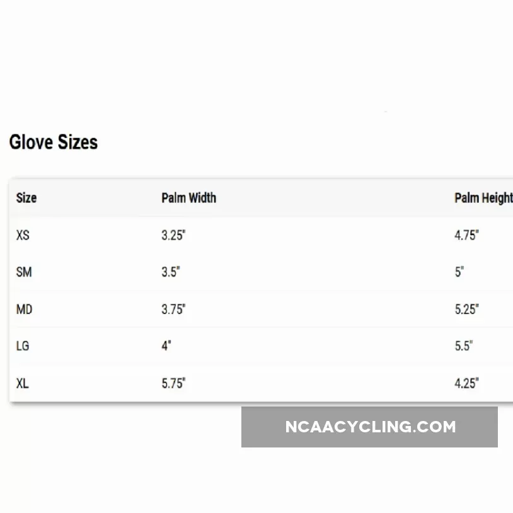Click the MD size row label

tap(24, 309)
